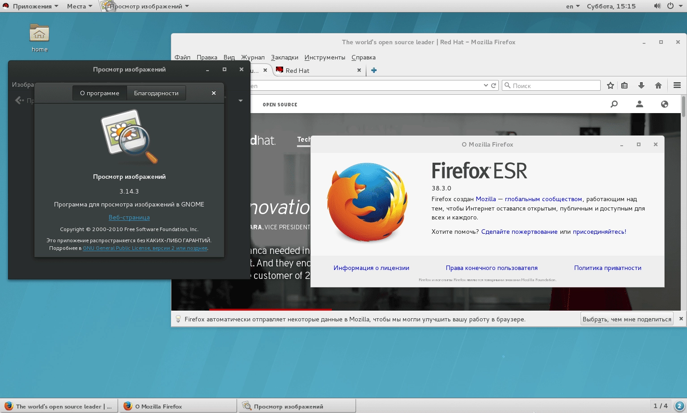Click the Firefox page vertical scrollbar
This screenshot has height=413, width=687.
pyautogui.click(x=683, y=106)
